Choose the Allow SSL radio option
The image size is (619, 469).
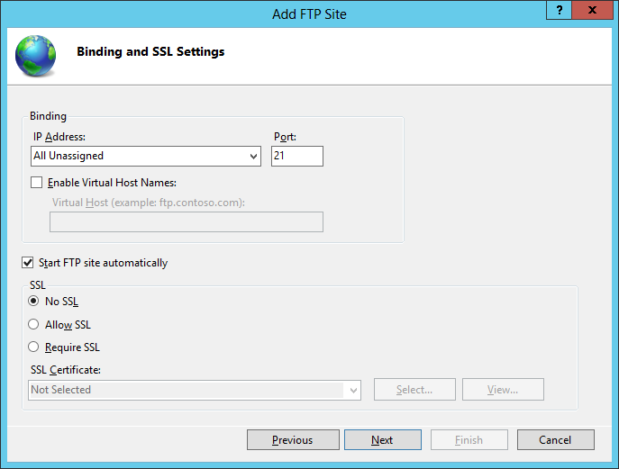pos(34,325)
